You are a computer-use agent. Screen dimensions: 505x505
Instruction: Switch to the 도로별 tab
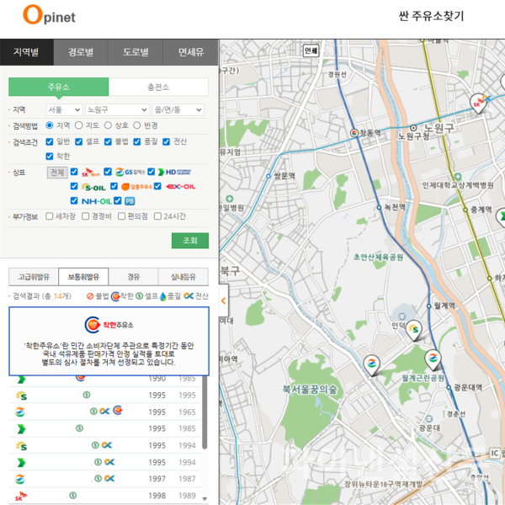(x=136, y=52)
